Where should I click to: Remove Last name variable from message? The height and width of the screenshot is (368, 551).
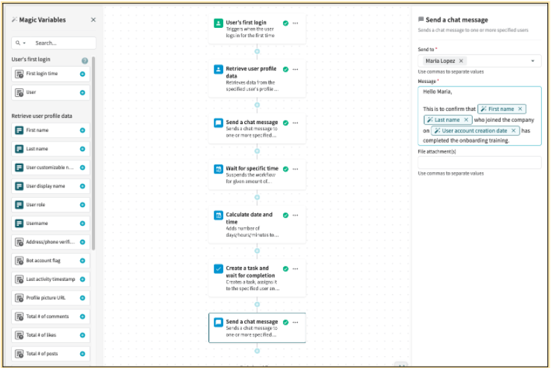[466, 120]
